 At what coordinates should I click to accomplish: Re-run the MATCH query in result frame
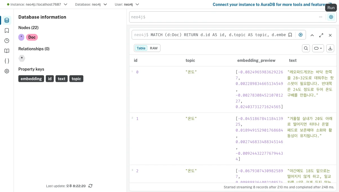pos(301,35)
